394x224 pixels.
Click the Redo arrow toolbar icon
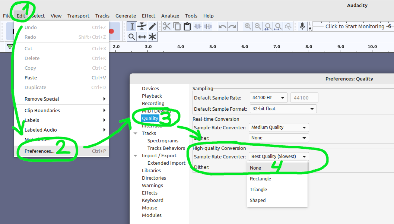click(x=232, y=26)
